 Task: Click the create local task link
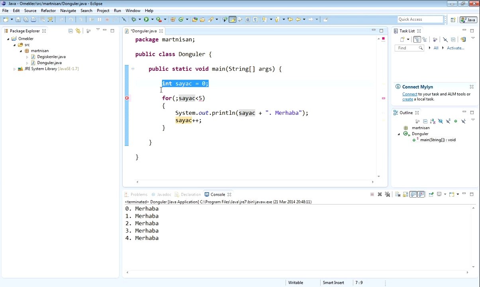pyautogui.click(x=408, y=99)
